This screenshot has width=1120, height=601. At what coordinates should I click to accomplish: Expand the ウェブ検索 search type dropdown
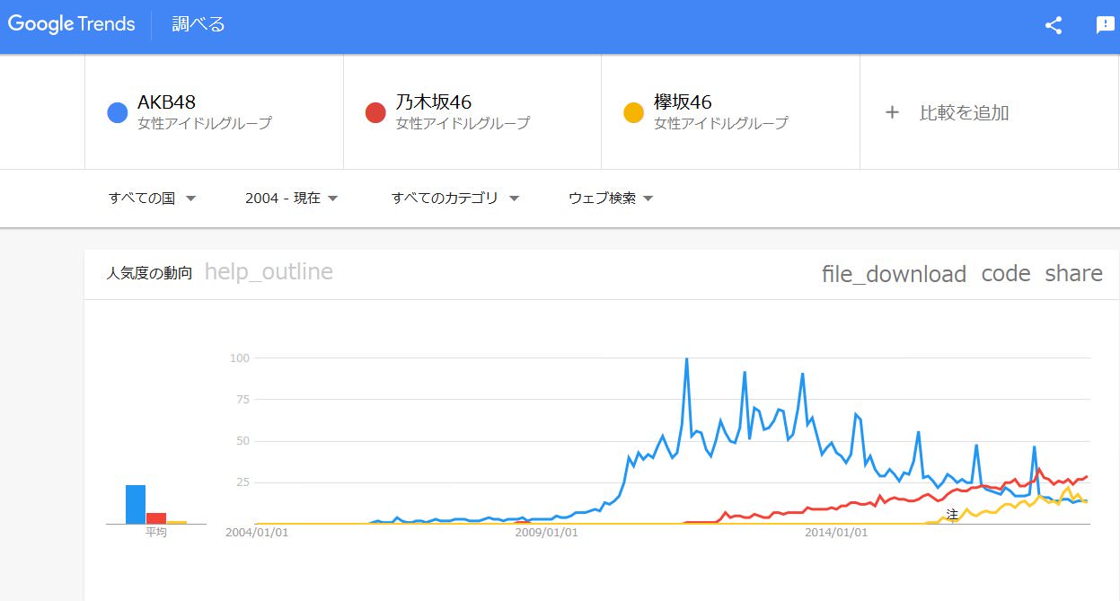click(x=611, y=198)
